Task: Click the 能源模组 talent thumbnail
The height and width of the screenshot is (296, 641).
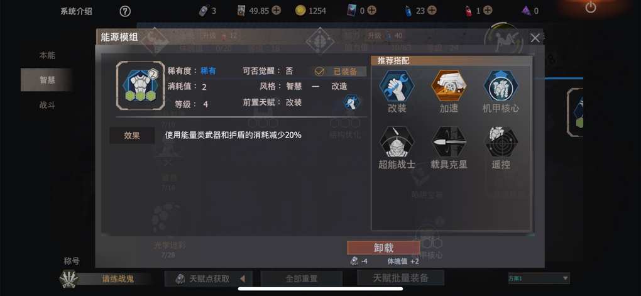Action: coord(141,86)
